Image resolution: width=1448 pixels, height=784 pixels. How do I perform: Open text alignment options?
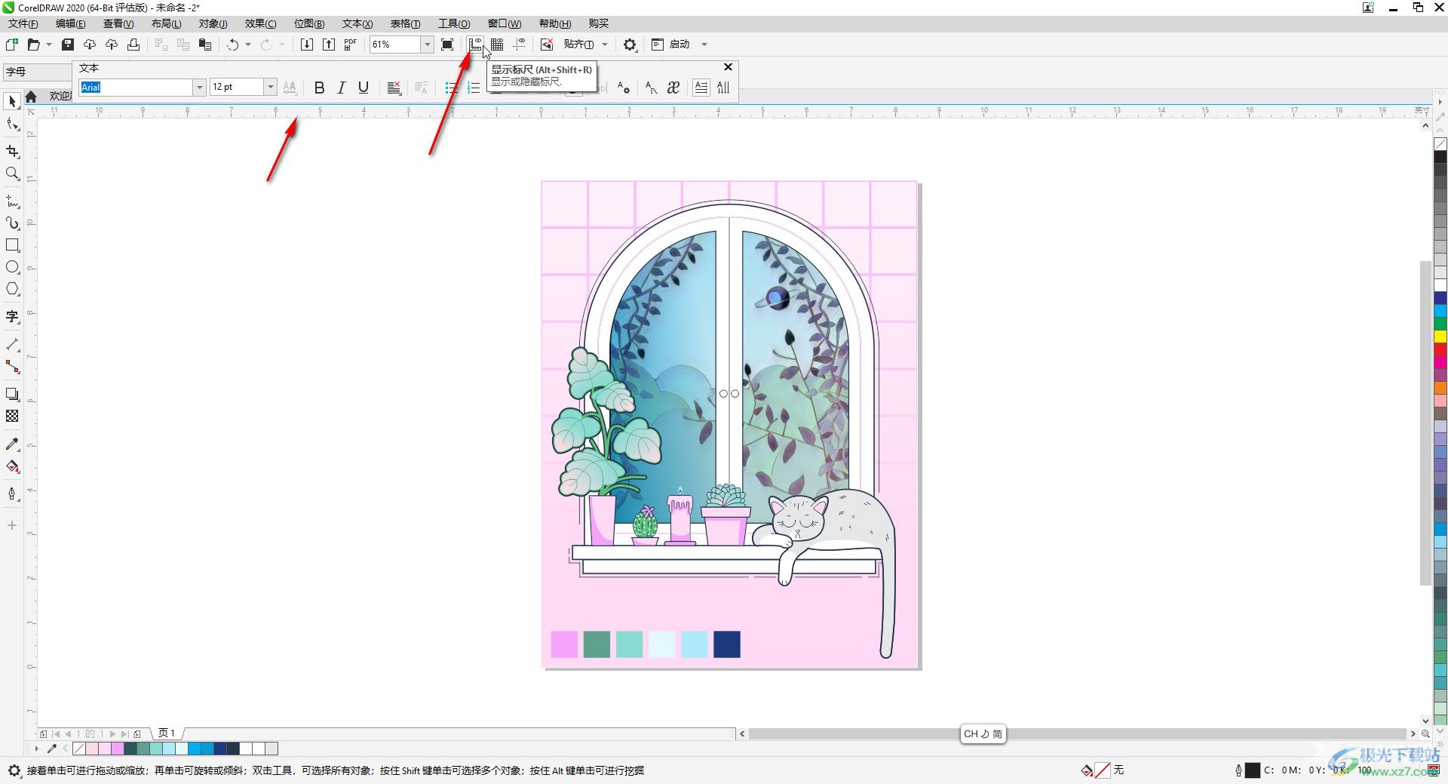(x=394, y=88)
